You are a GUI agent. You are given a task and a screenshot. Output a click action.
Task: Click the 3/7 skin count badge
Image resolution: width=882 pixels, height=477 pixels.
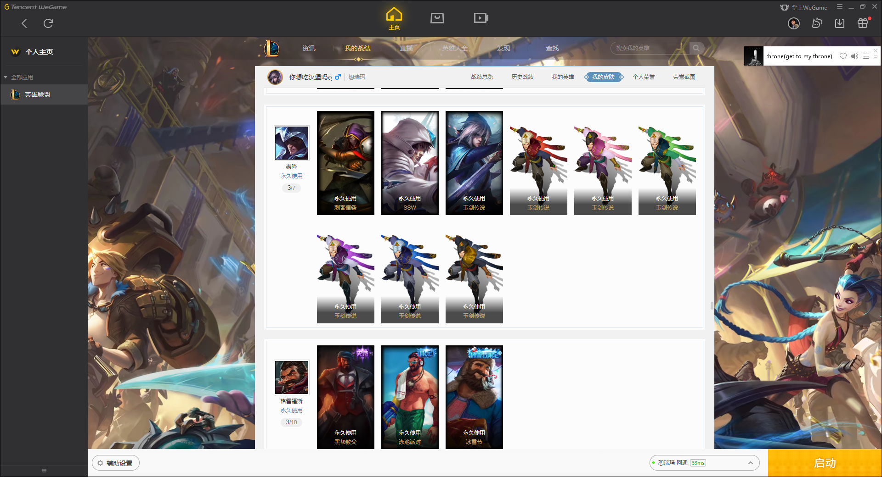coord(292,188)
